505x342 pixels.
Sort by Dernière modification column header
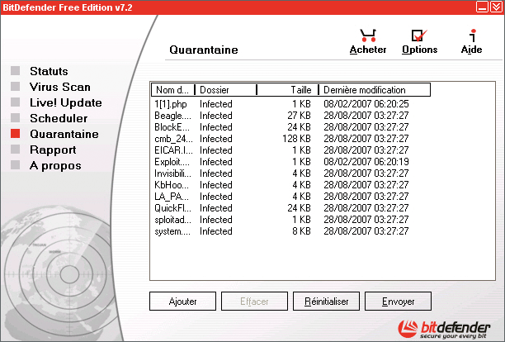click(375, 90)
